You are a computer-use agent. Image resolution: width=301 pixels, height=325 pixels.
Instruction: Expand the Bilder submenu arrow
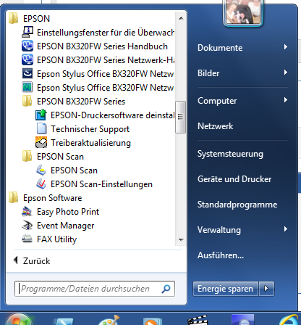(x=286, y=73)
